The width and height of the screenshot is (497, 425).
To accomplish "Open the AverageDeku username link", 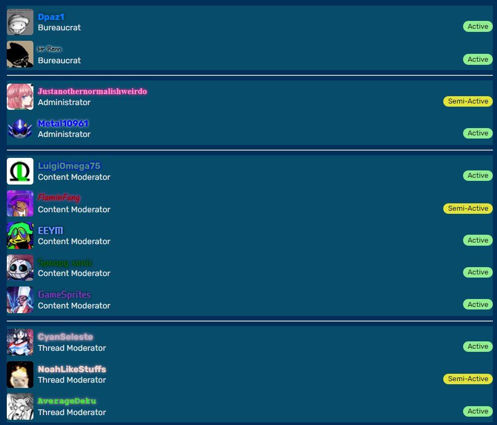I will 67,401.
